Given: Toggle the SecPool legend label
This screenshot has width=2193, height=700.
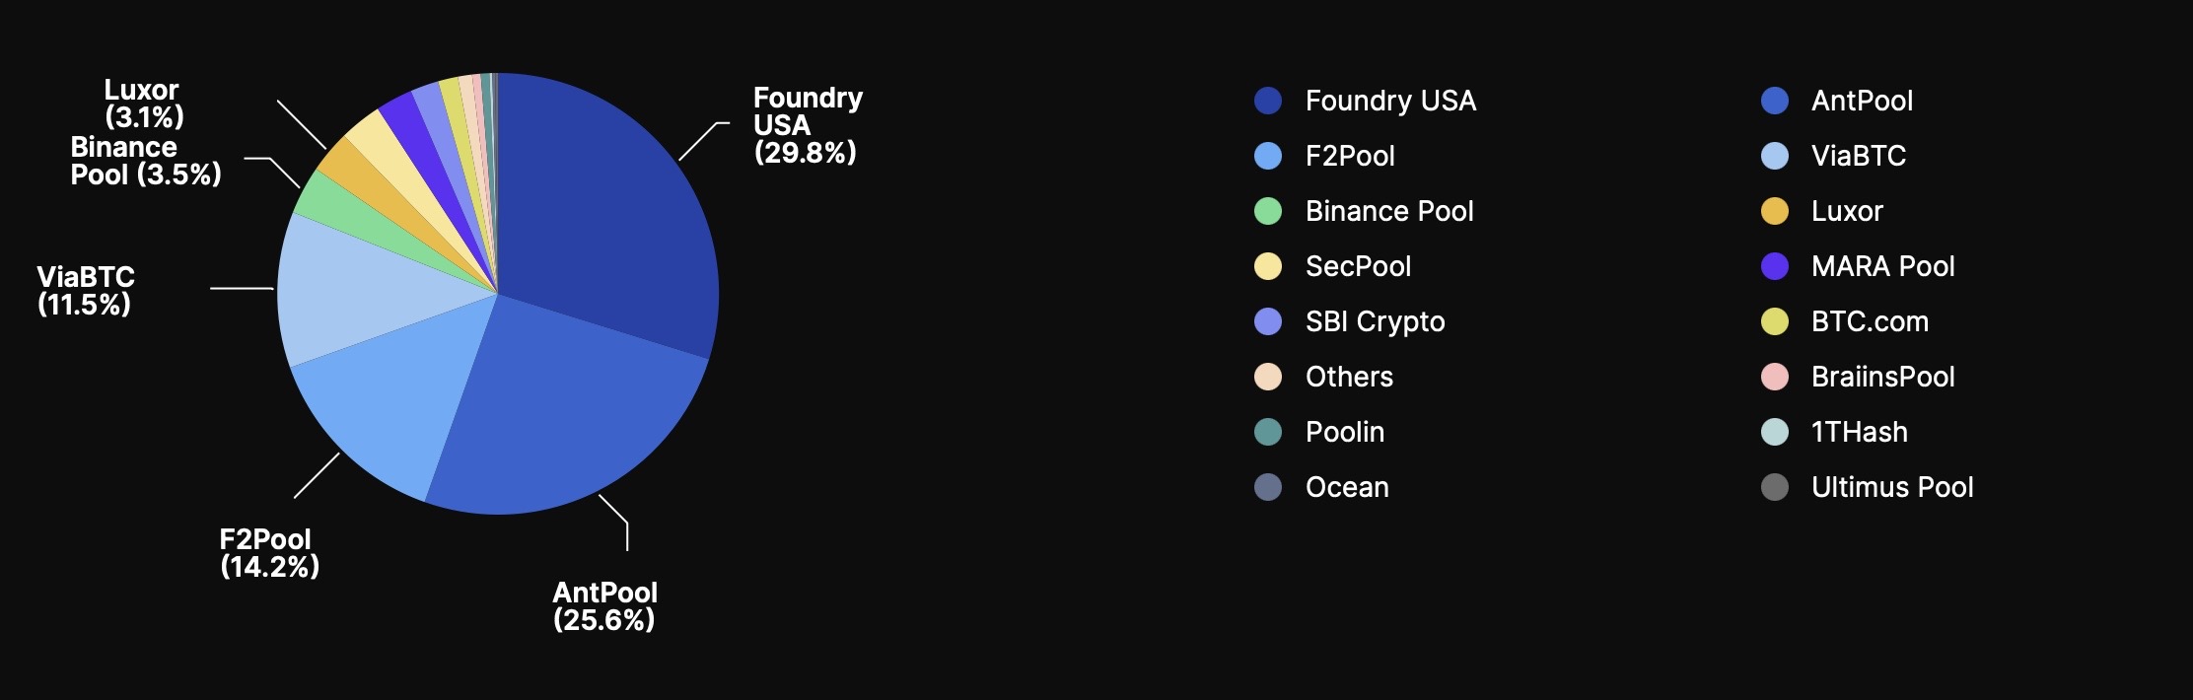Looking at the screenshot, I should [1358, 266].
